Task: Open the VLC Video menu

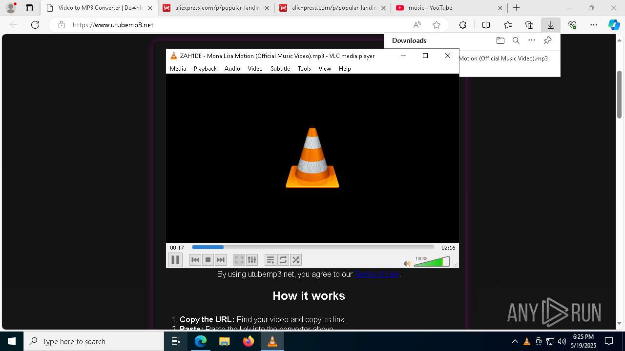Action: pyautogui.click(x=255, y=69)
